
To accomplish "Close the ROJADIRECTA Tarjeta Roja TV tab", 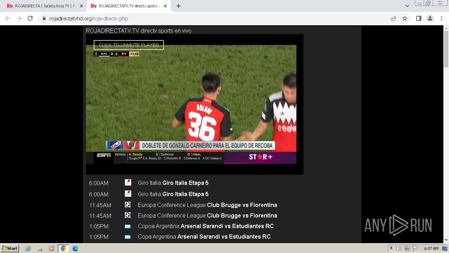I will (81, 6).
